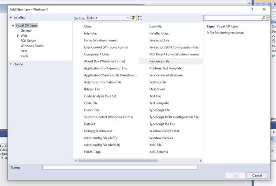Select Windows Forms category
Screen dimensions: 276x186
click(32, 46)
